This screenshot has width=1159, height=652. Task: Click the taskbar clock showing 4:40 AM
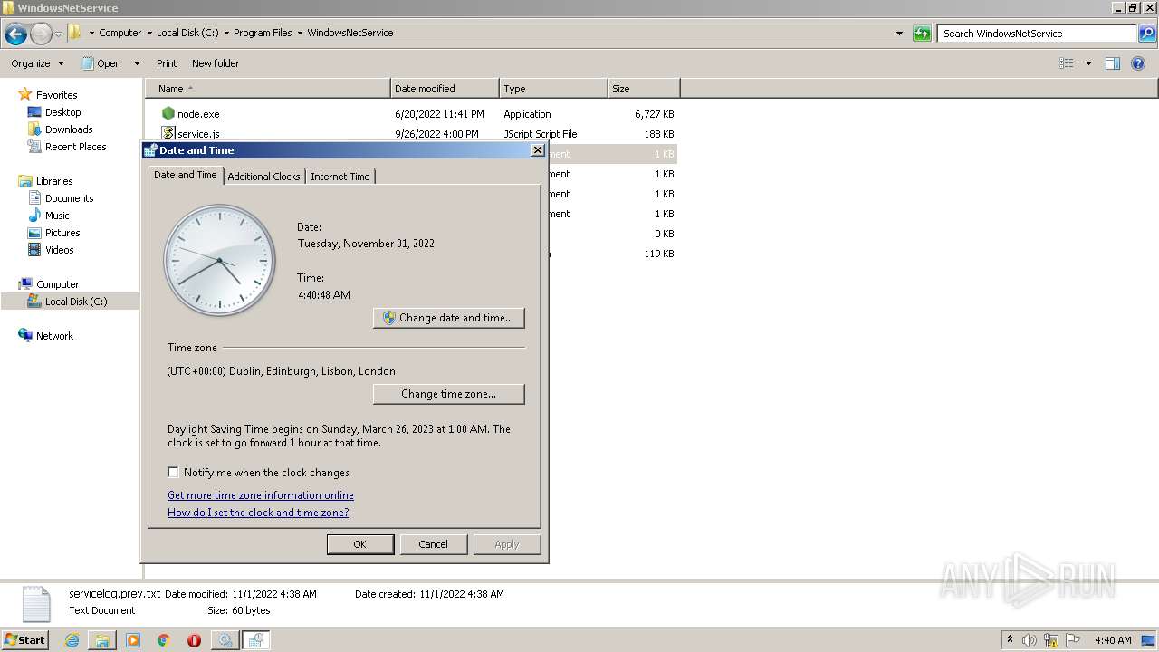(1113, 640)
